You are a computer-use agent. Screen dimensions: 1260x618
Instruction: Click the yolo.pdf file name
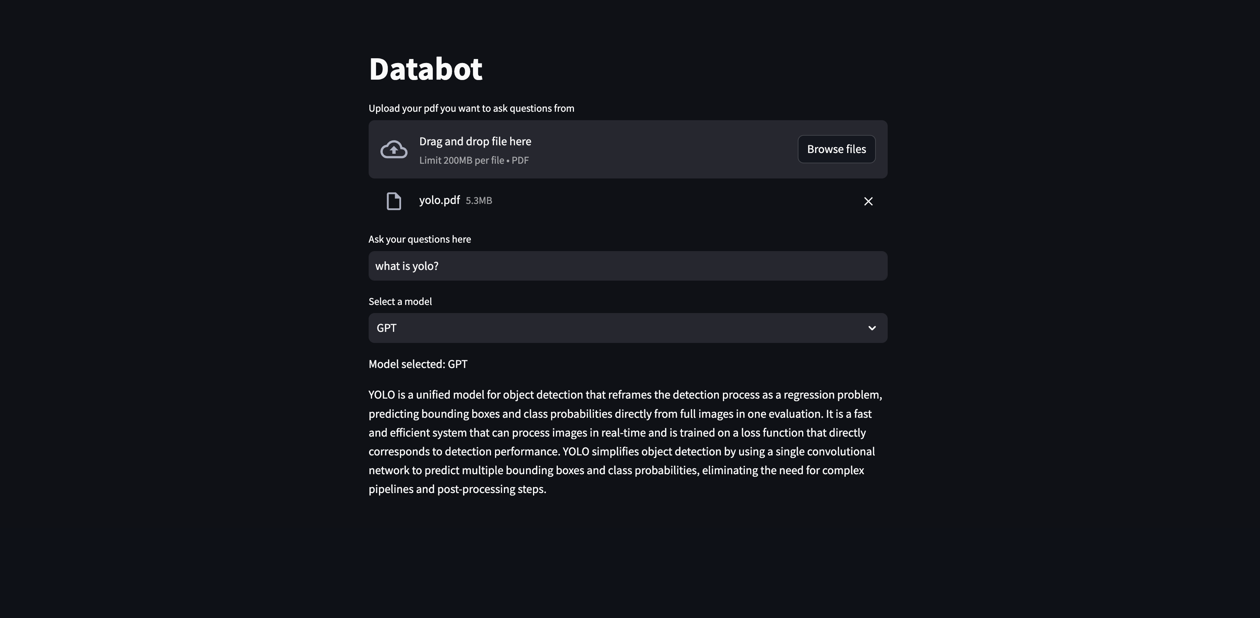click(x=439, y=200)
